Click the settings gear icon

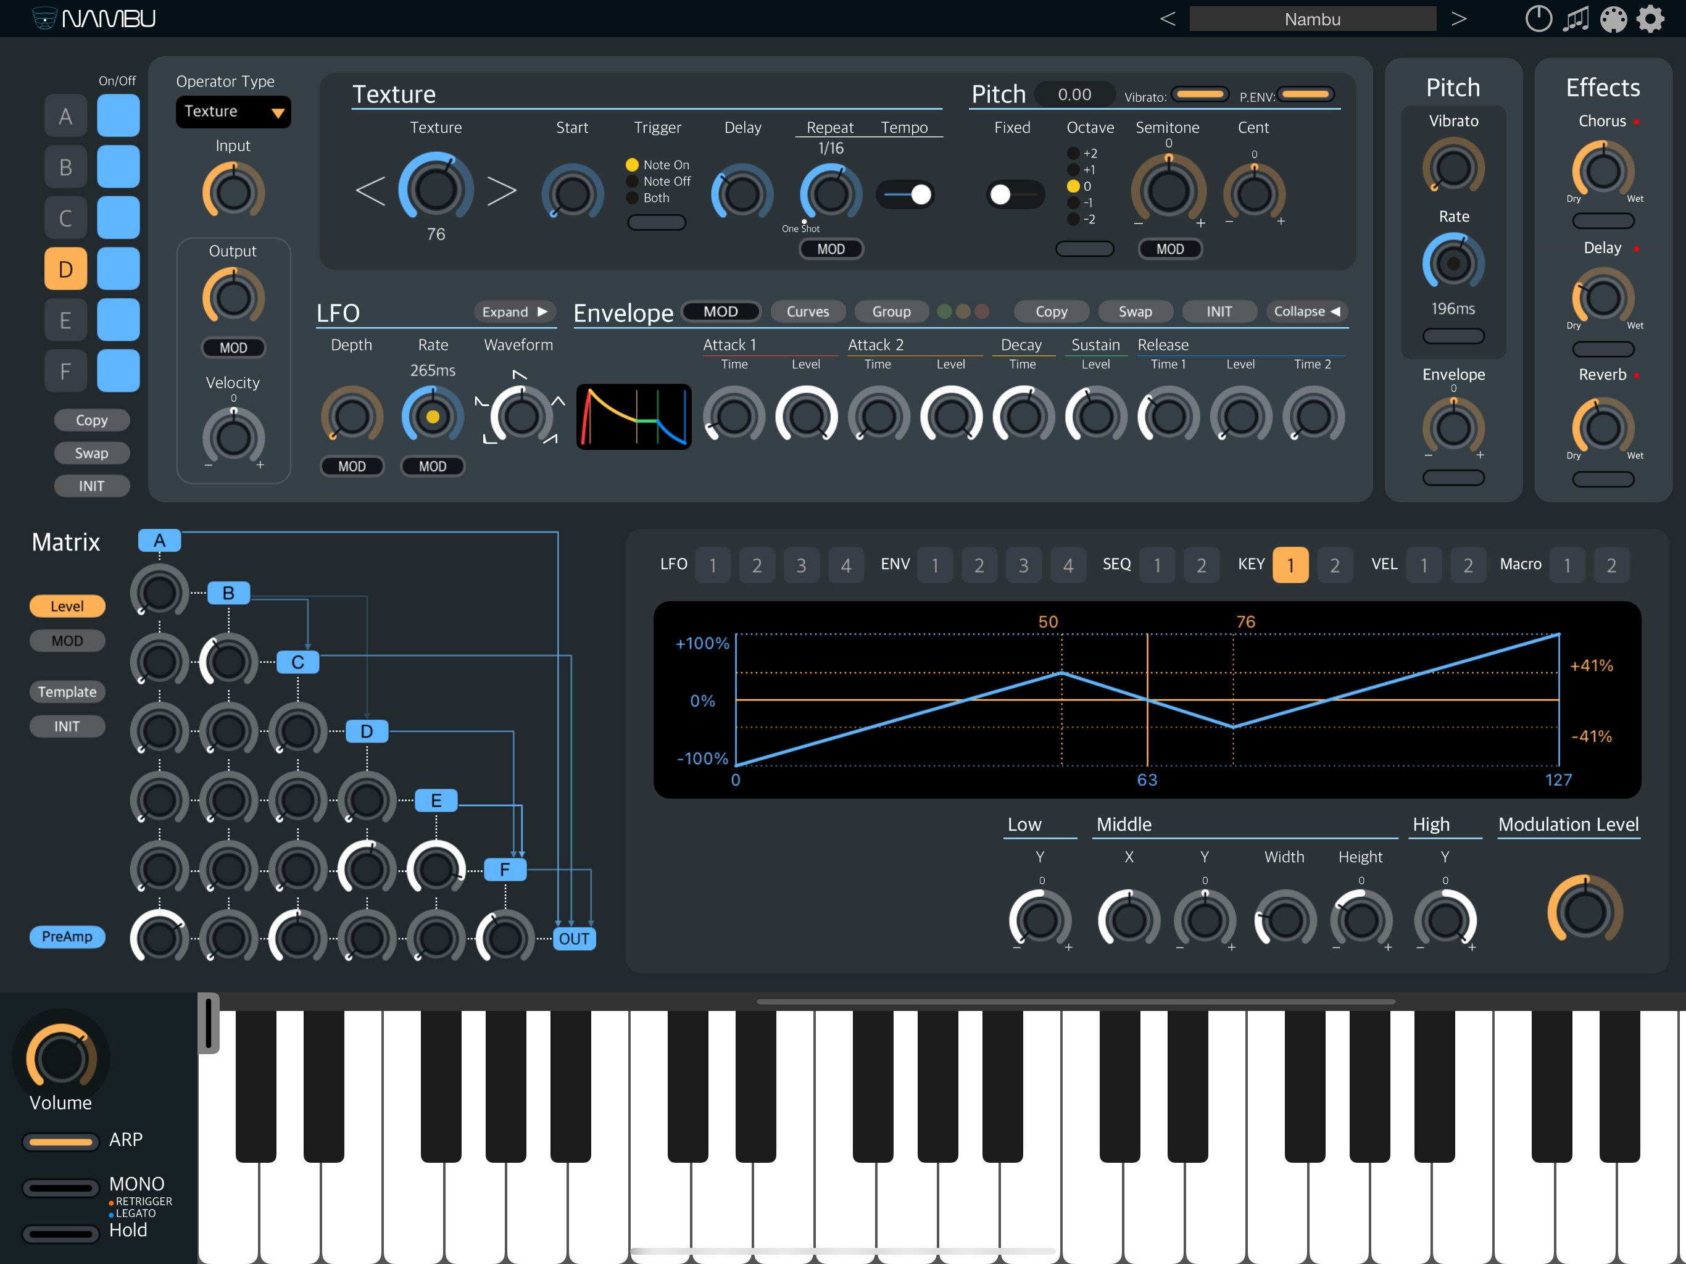click(x=1650, y=19)
